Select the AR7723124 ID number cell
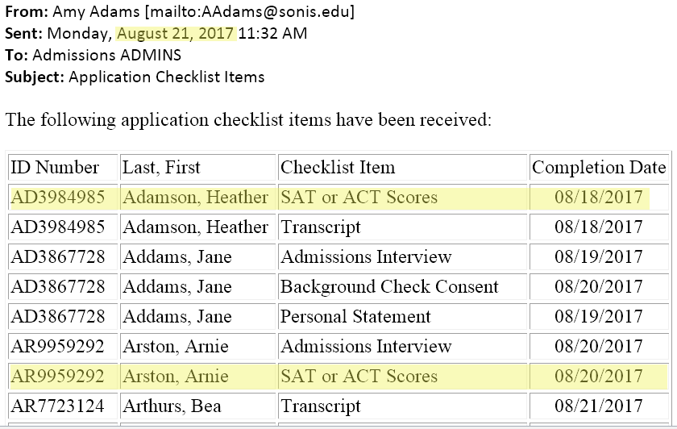677x429 pixels. [x=57, y=406]
